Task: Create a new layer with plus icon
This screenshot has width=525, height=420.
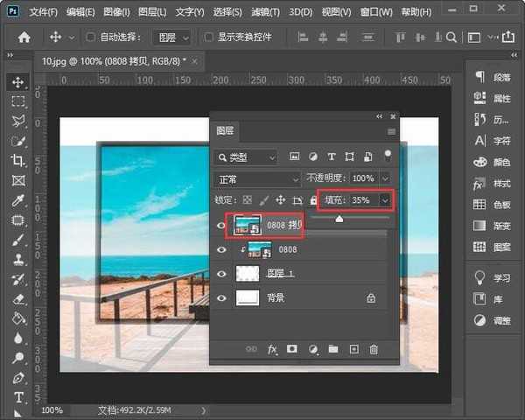Action: tap(353, 349)
